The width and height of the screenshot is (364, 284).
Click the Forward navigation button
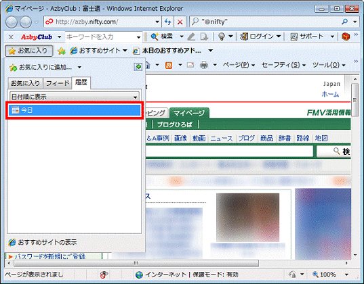[x=26, y=22]
